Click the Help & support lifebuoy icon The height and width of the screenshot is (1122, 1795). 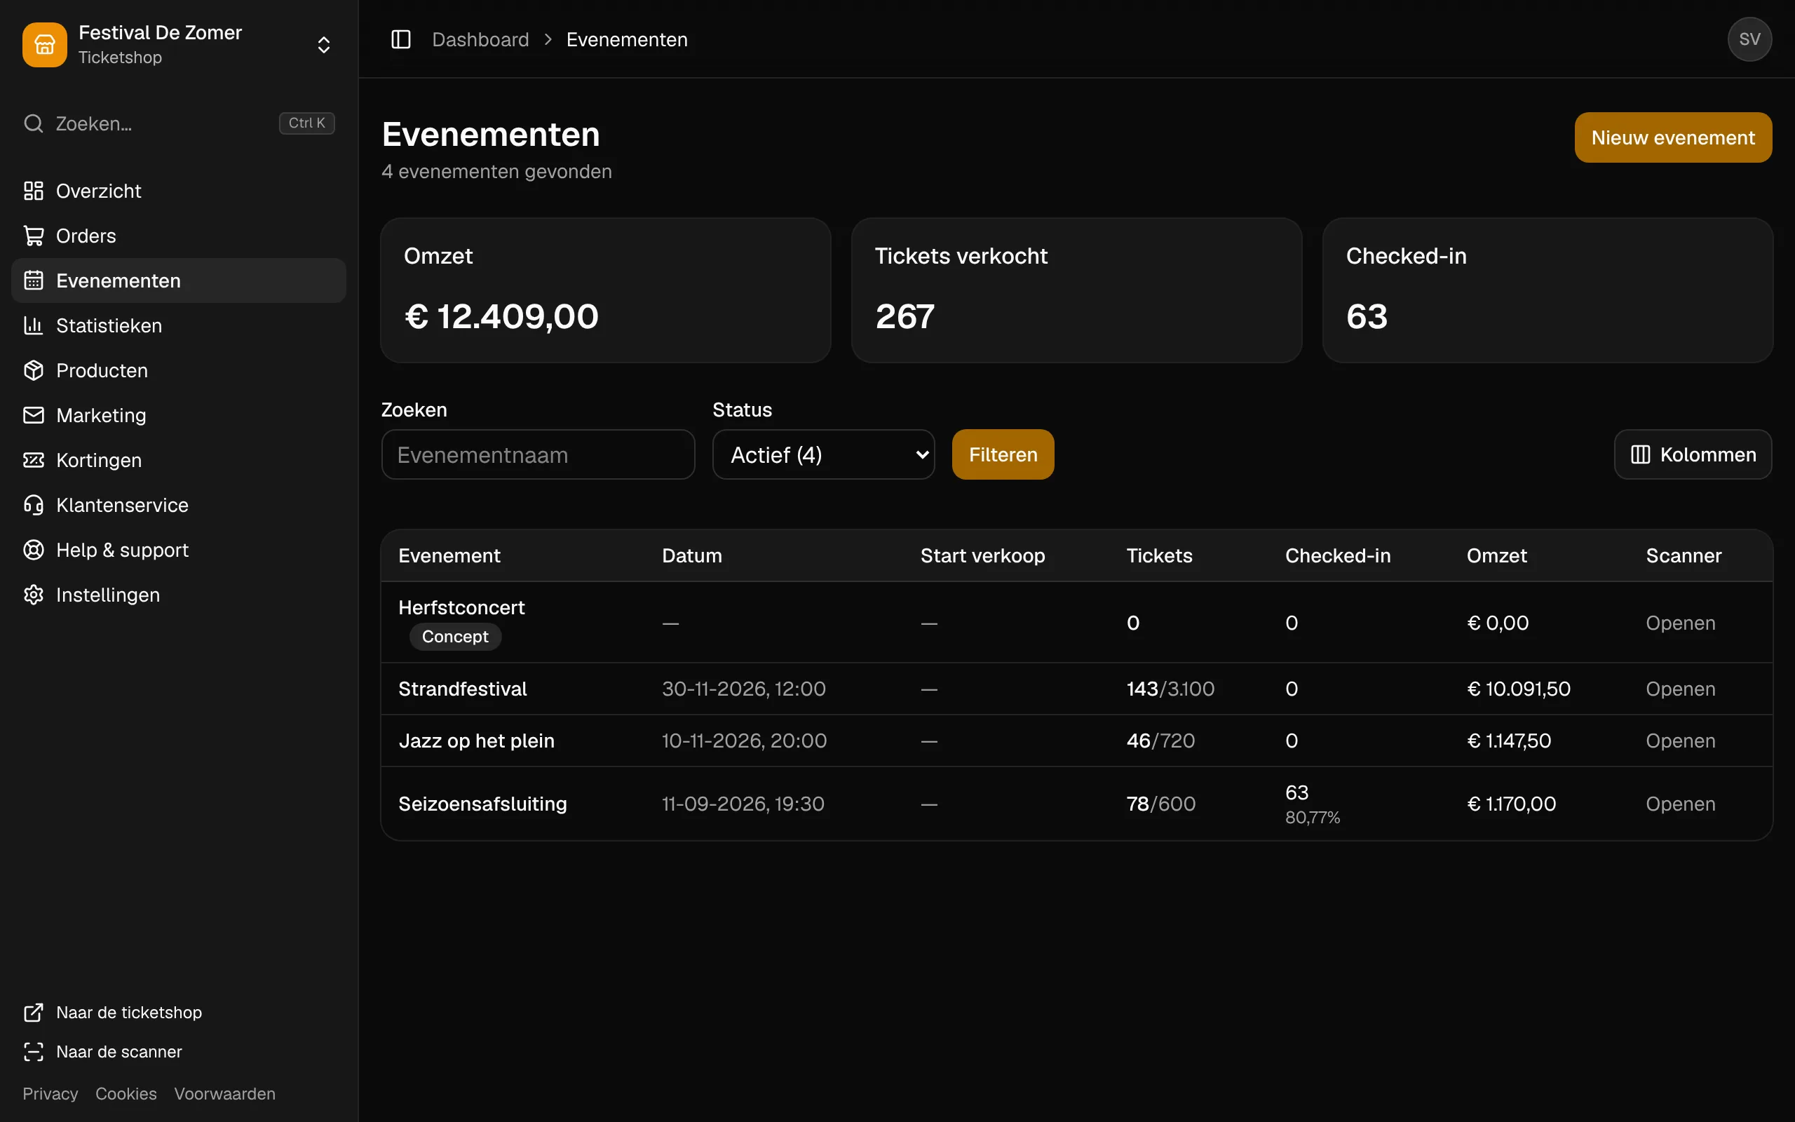34,550
